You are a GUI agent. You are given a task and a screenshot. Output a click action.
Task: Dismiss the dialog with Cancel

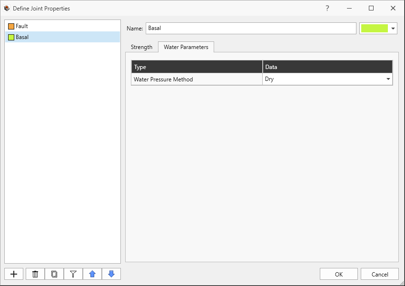pos(379,274)
